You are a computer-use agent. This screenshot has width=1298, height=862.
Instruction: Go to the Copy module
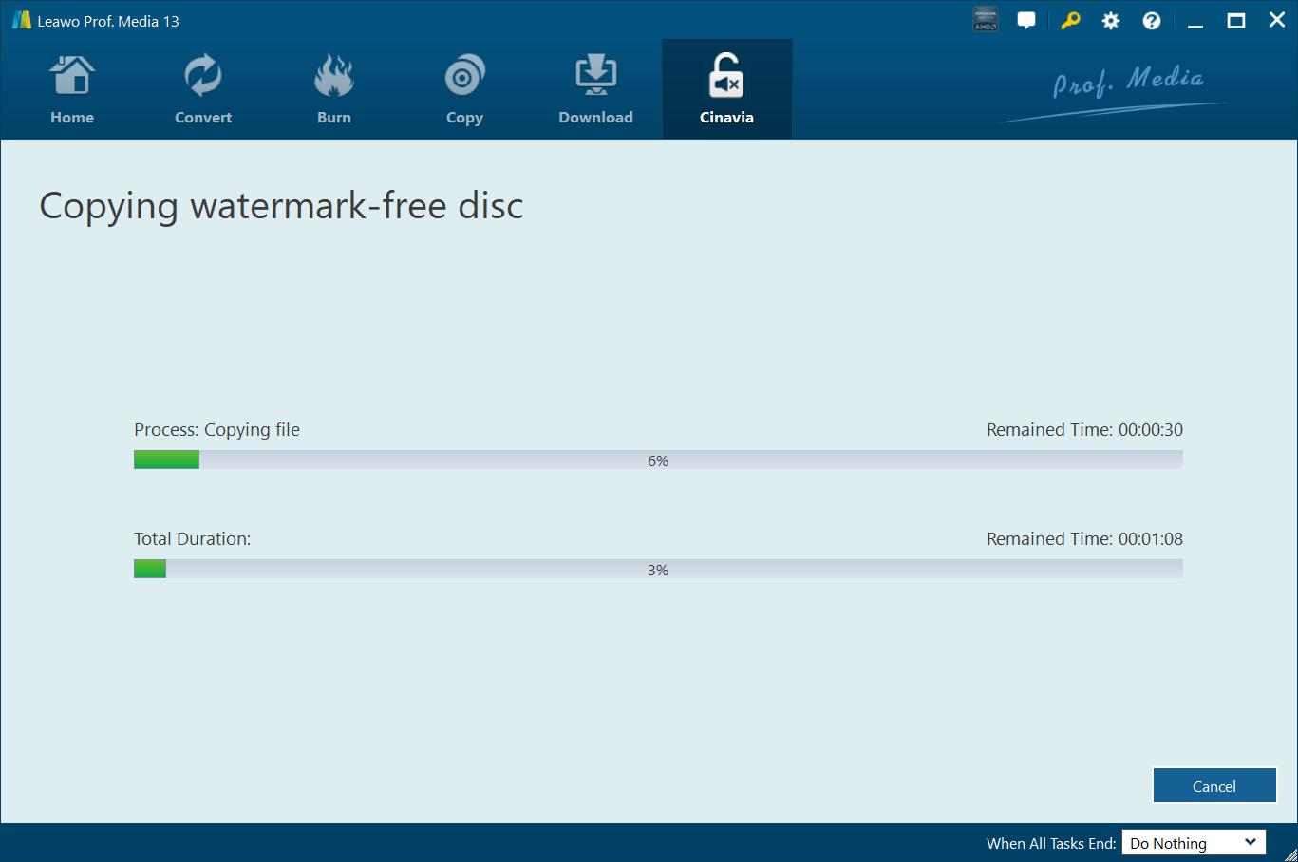(x=464, y=89)
